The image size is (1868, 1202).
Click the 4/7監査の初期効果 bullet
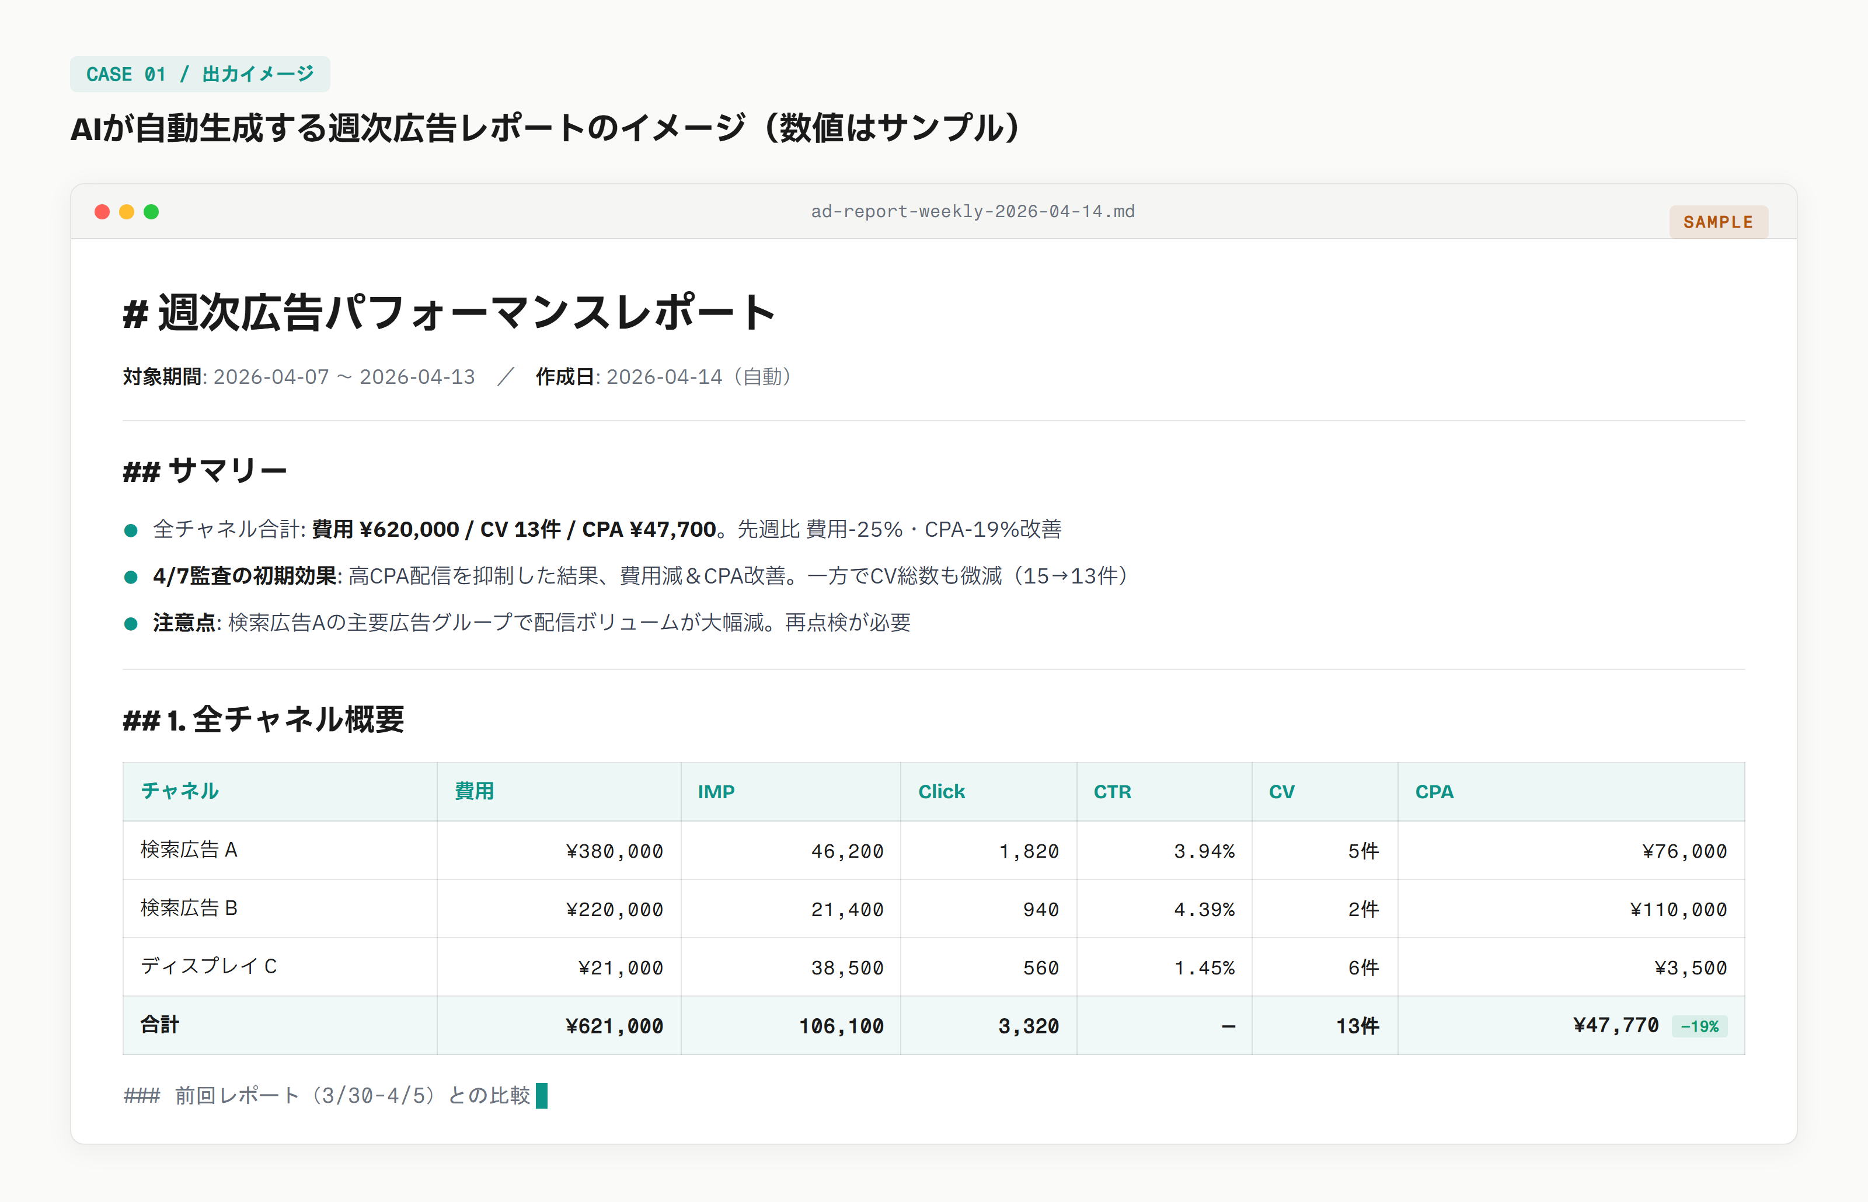click(x=640, y=576)
